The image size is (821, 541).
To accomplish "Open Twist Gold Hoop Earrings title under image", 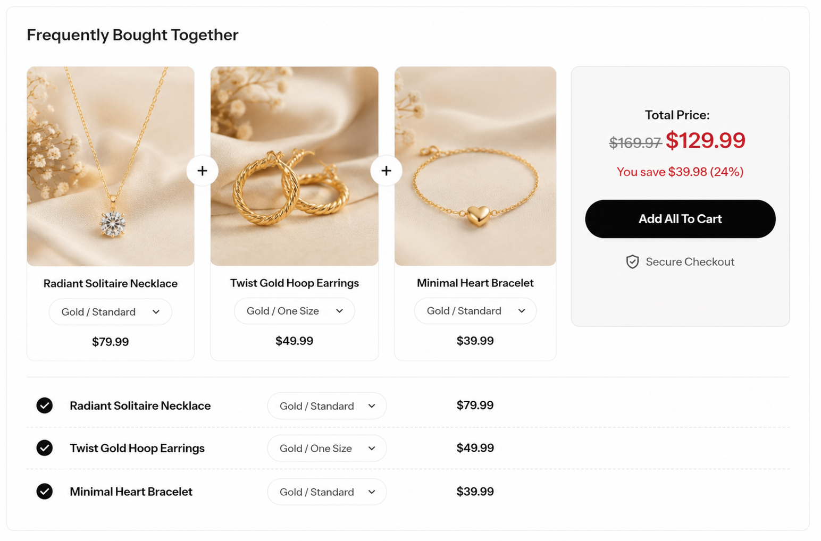I will pyautogui.click(x=295, y=283).
